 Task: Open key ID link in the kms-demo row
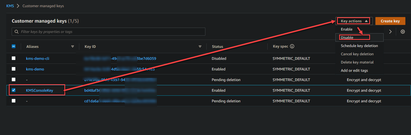119,69
